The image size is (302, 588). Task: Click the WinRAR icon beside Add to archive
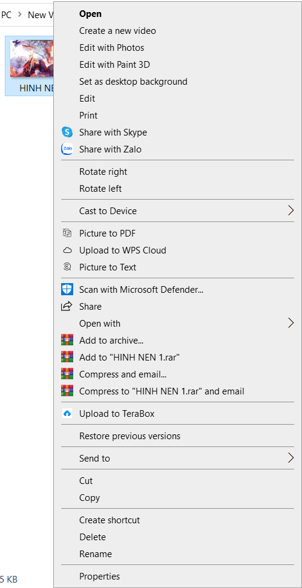click(x=67, y=340)
